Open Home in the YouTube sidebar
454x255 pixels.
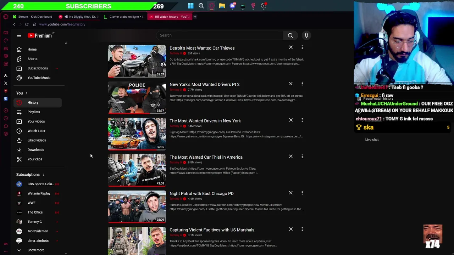pos(38,49)
